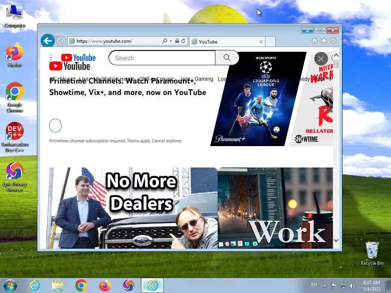Screen dimensions: 391x293
Task: Open the Tools gear menu
Action: pyautogui.click(x=333, y=40)
